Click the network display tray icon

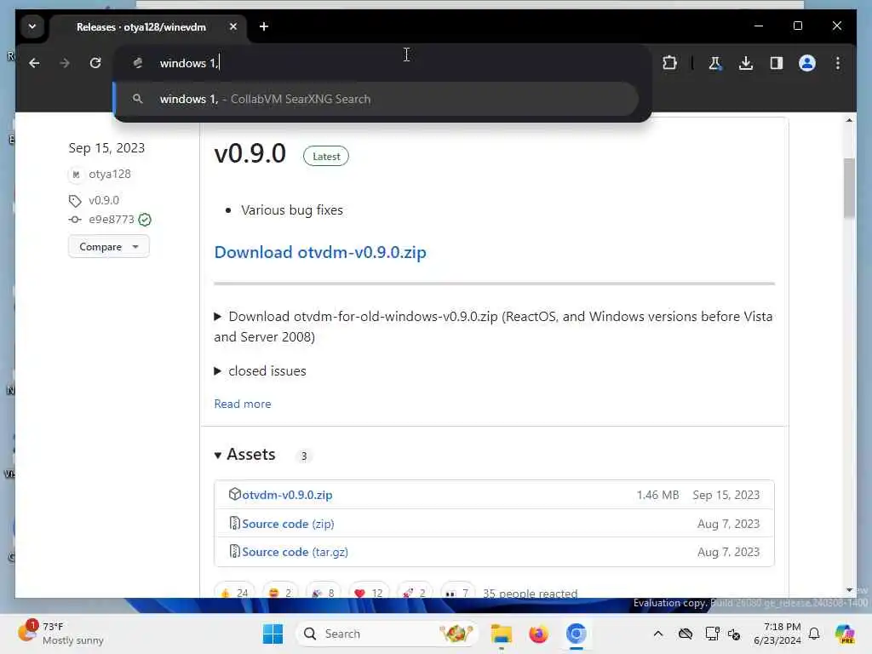click(712, 634)
